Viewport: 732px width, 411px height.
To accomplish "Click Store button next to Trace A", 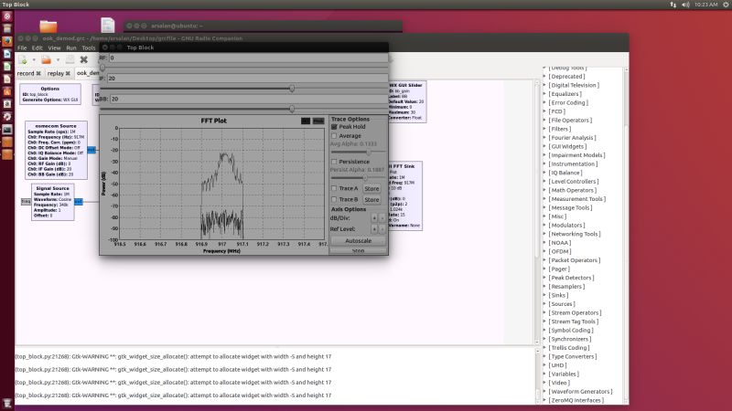I will (x=371, y=189).
